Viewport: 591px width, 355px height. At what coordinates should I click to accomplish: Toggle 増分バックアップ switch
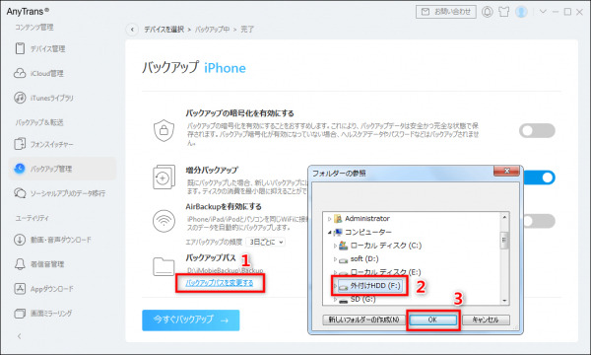(539, 177)
